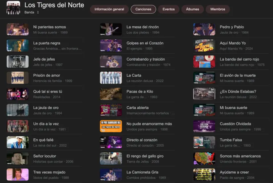Click the La banda del carro rojo thumbnail
The width and height of the screenshot is (273, 183).
pos(204,62)
